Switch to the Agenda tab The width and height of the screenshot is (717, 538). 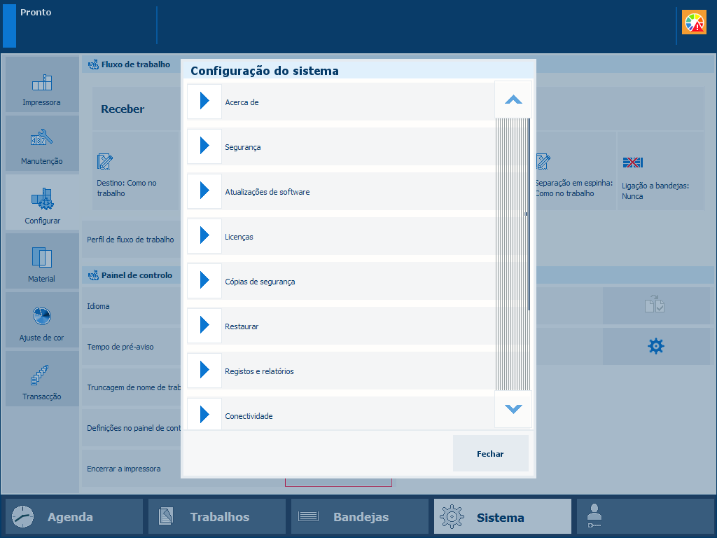click(x=74, y=516)
